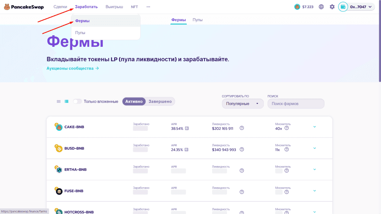Click the 38.54% APR value
The height and width of the screenshot is (214, 381).
(x=177, y=129)
